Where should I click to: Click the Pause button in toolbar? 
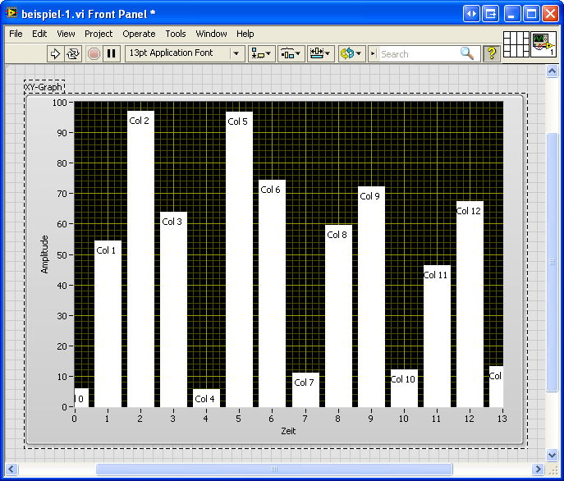coord(112,54)
